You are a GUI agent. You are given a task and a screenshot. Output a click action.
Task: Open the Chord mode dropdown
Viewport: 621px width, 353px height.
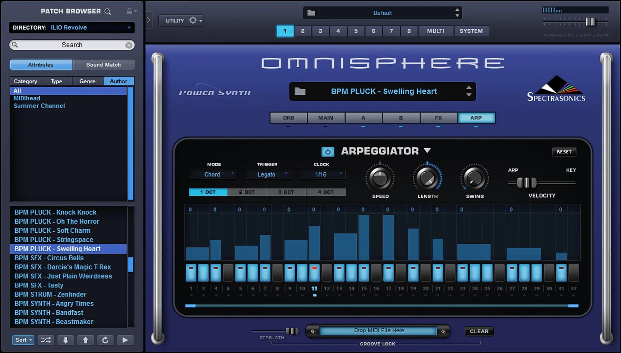click(213, 174)
